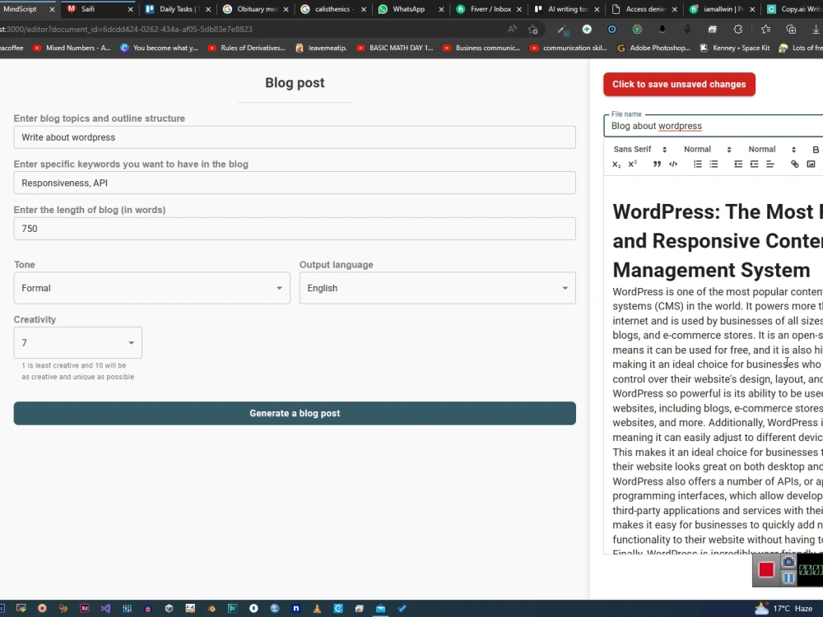Add this page to favorites
The height and width of the screenshot is (617, 823).
(x=533, y=30)
